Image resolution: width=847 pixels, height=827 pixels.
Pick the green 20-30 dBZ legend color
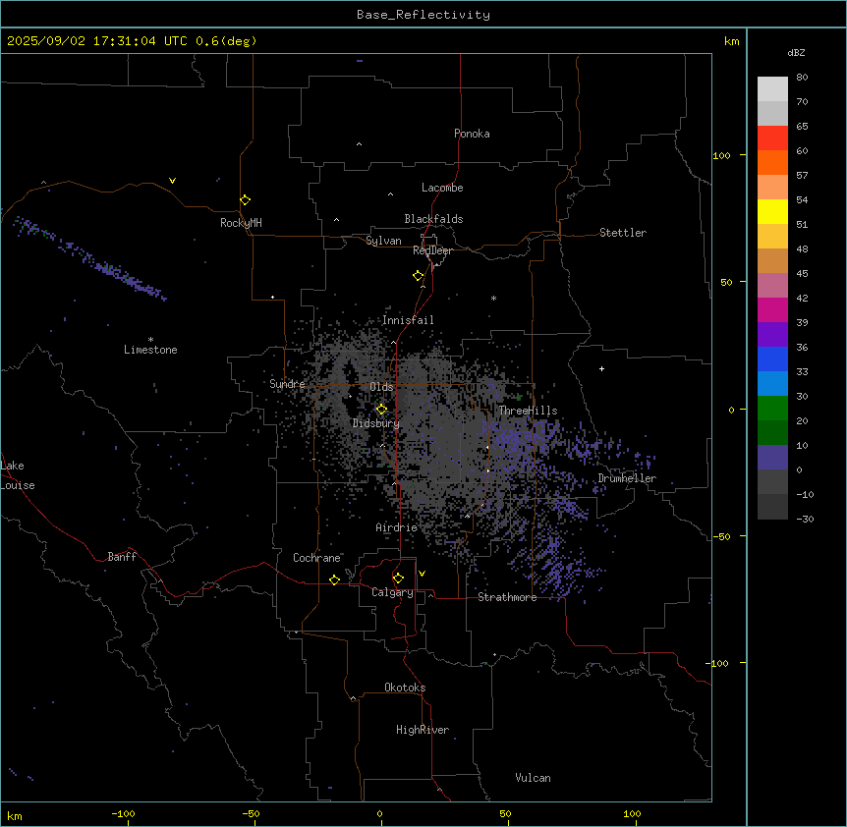[772, 409]
